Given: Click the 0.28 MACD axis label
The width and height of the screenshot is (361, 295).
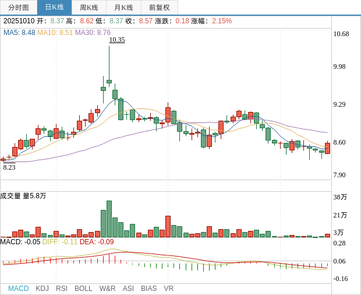Looking at the screenshot, I should (x=339, y=243).
